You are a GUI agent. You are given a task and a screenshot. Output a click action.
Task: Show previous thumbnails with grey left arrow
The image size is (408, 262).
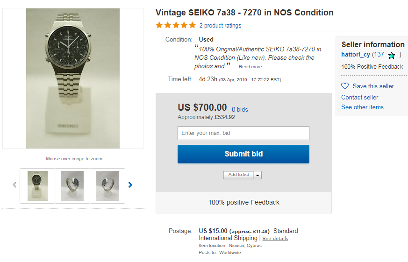pos(14,185)
